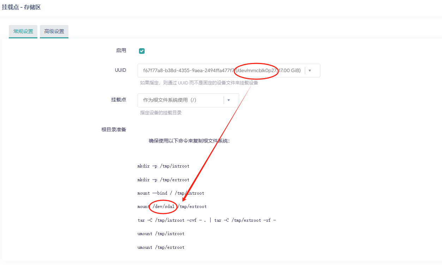Select the mkdir -p /tmp/introot command line

[164, 166]
